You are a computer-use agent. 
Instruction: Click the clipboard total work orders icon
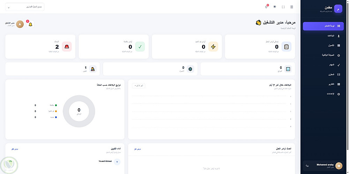coord(287,47)
